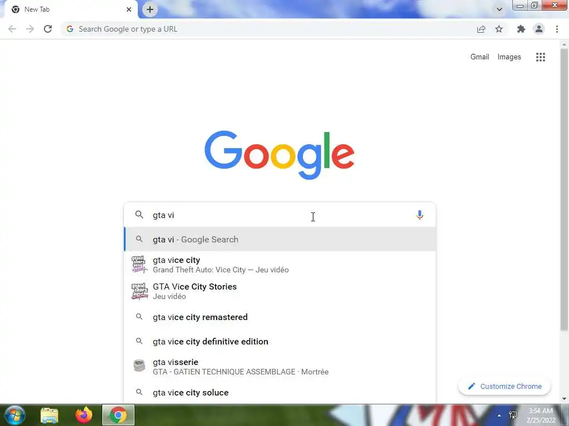
Task: Open the Gmail link
Action: (480, 57)
